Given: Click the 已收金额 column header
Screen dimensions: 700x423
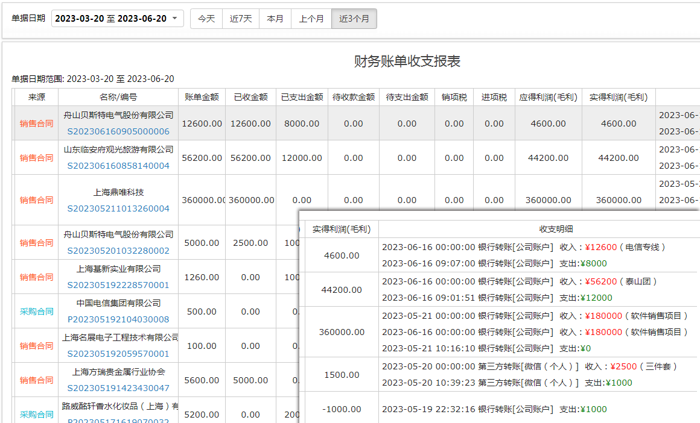Looking at the screenshot, I should point(250,97).
